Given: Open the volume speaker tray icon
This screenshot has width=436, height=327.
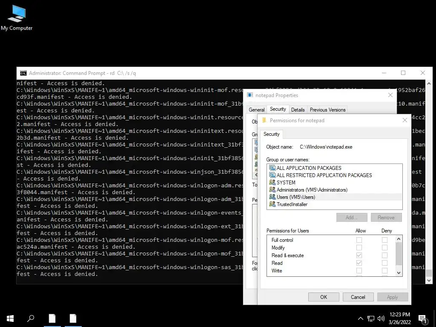Looking at the screenshot, I should 381,318.
